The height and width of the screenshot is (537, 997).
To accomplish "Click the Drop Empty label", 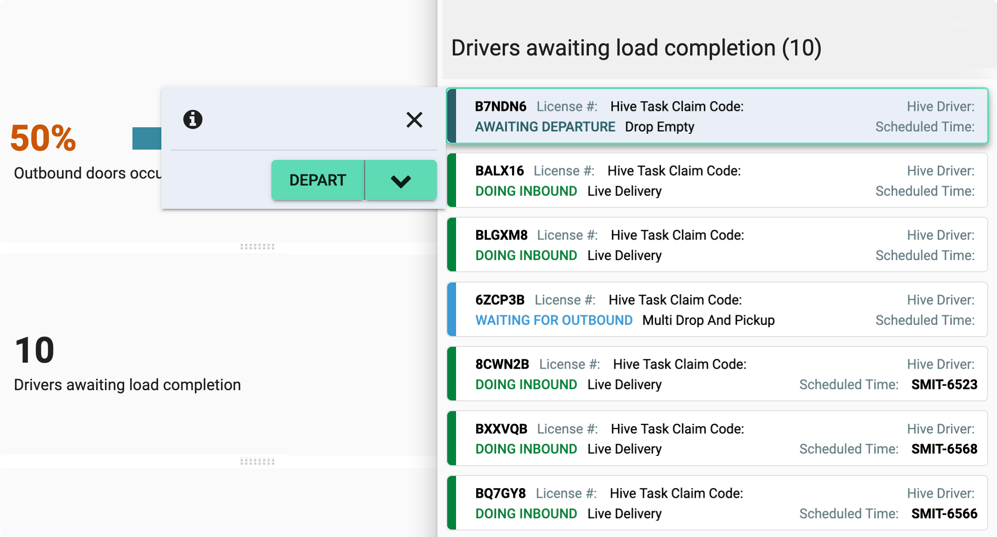I will (659, 127).
